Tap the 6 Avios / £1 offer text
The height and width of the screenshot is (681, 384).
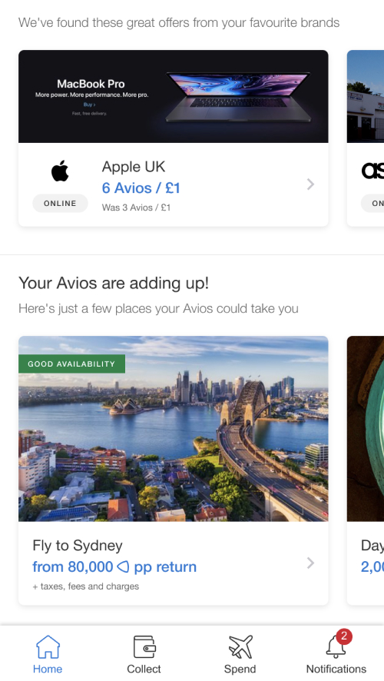[x=141, y=188]
